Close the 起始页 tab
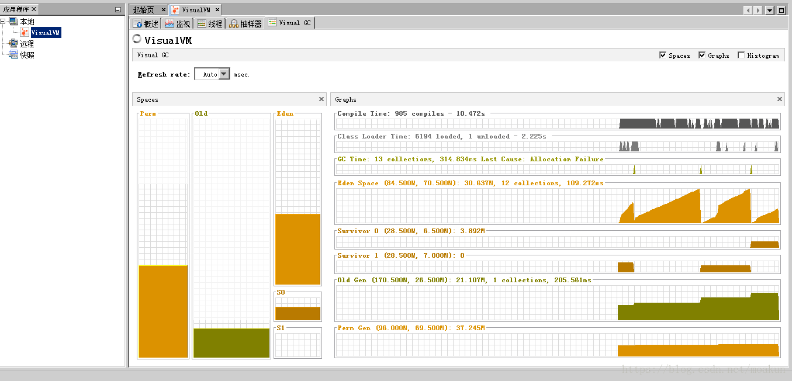This screenshot has width=792, height=381. coord(164,10)
